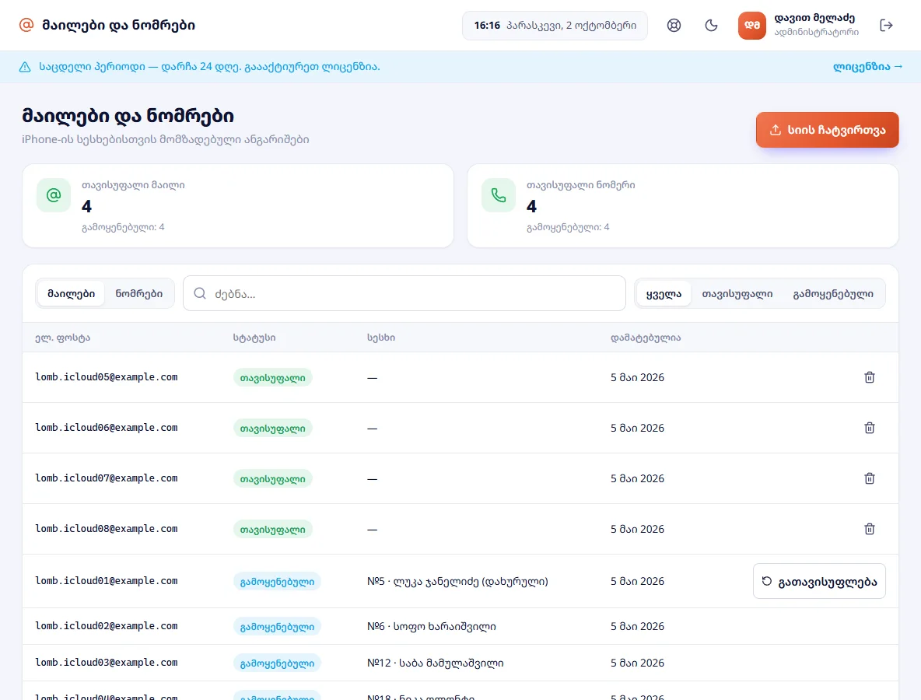The image size is (921, 700).
Task: Click the lomb.icloud08@example.com email text
Action: pos(107,529)
